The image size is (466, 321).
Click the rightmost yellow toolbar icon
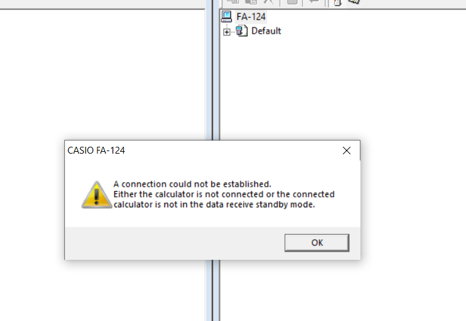pyautogui.click(x=354, y=2)
